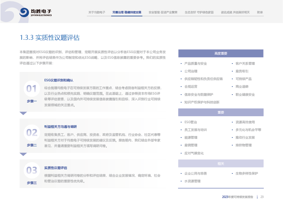The height and width of the screenshot is (208, 283).
Task: Click the 01 step number badge
Action: click(31, 89)
